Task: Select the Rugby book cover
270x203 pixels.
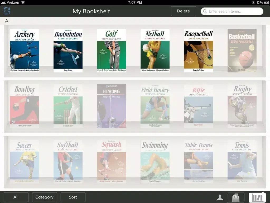Action: [x=242, y=106]
